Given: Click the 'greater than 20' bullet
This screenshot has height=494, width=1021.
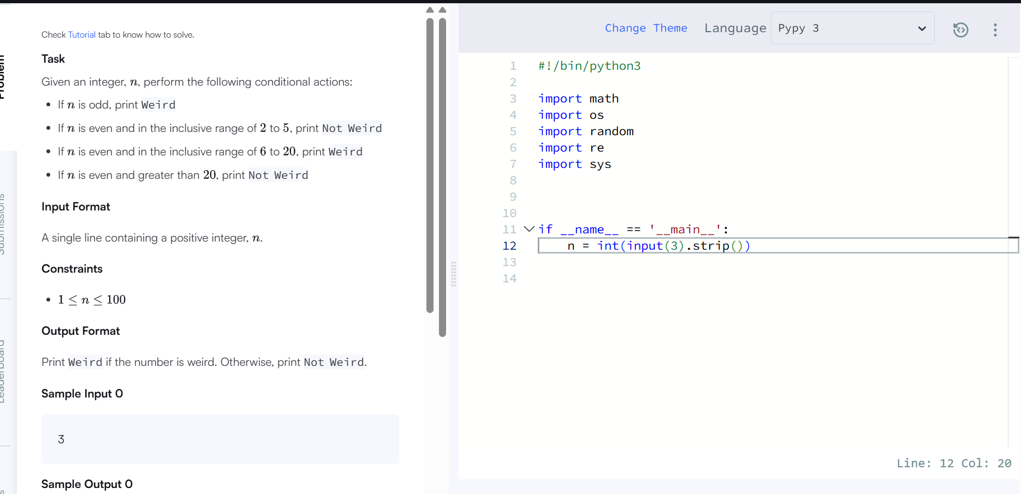Looking at the screenshot, I should point(183,175).
